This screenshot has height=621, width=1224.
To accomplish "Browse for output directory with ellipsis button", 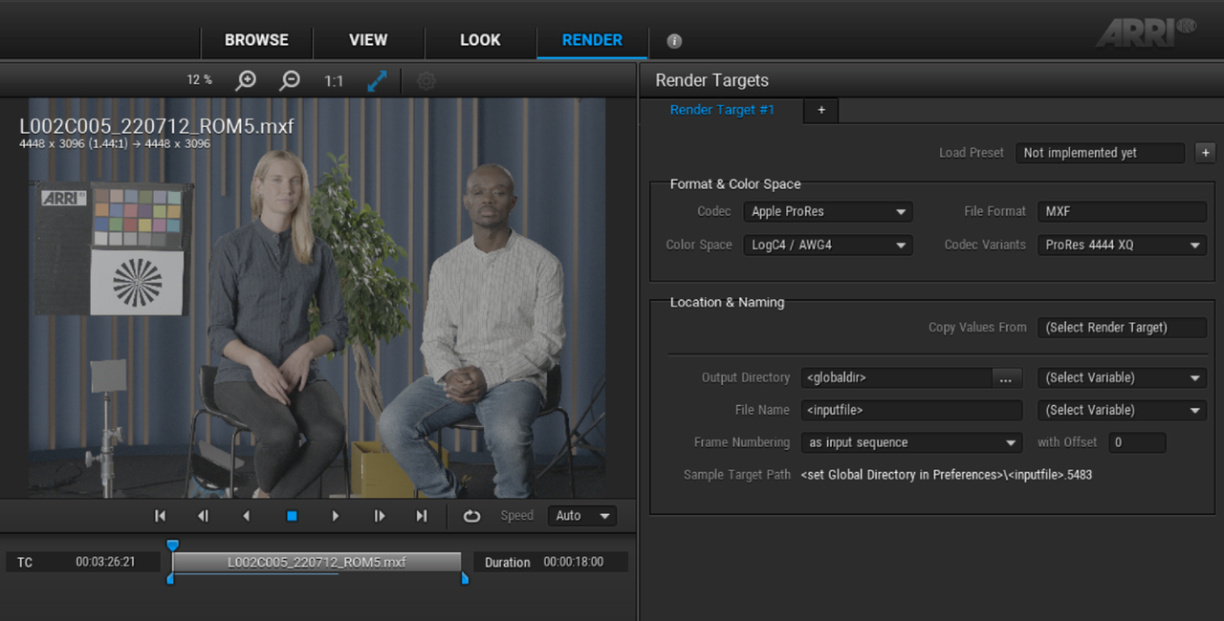I will (x=1005, y=378).
